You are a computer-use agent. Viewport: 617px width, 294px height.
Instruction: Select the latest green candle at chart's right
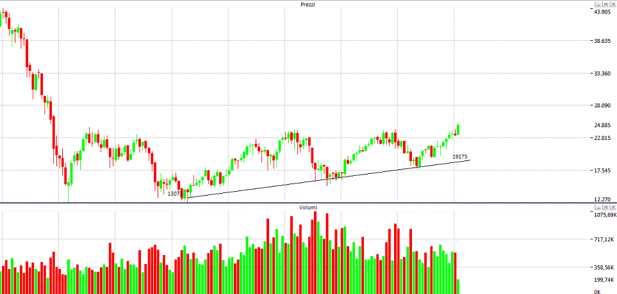tap(458, 130)
